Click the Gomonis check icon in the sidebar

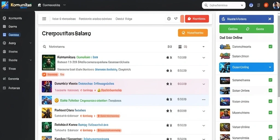4,79
